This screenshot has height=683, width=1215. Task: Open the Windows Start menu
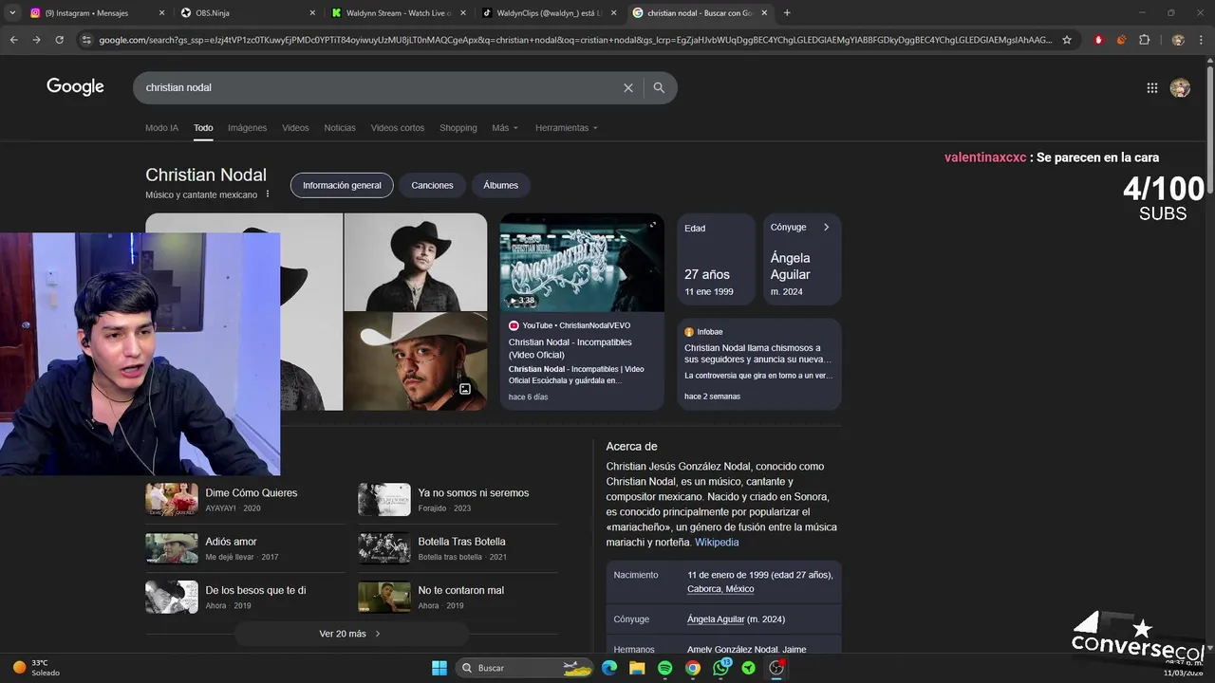tap(439, 668)
